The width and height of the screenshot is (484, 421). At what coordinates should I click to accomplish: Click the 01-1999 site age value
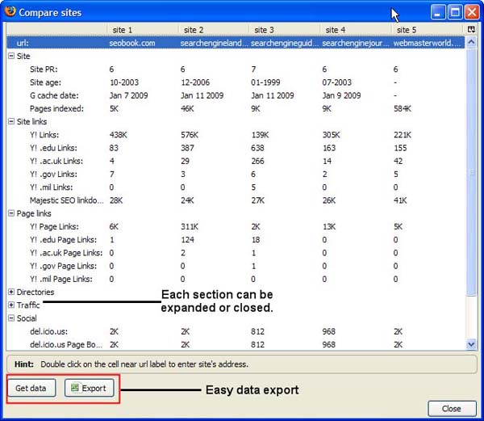point(265,82)
